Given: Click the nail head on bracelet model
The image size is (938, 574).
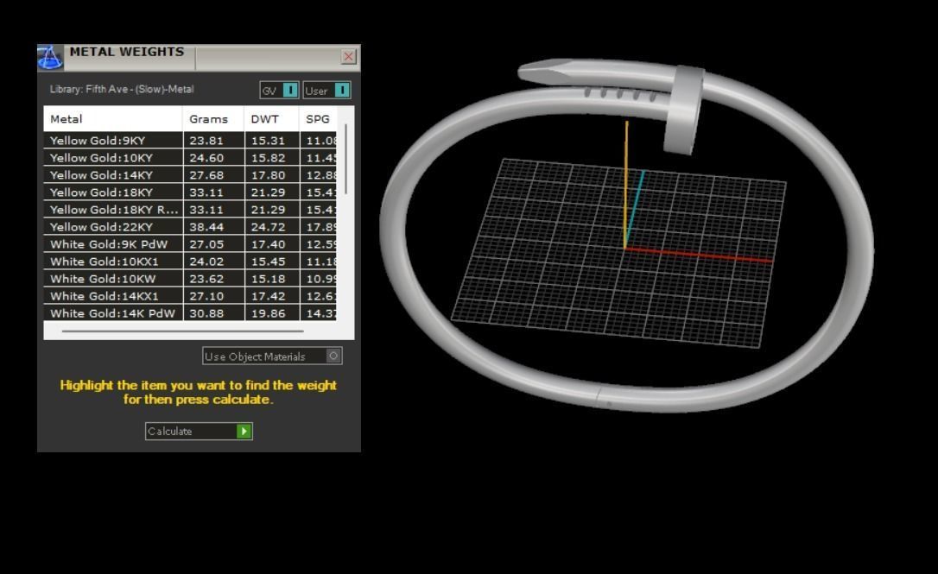Looking at the screenshot, I should point(683,110).
